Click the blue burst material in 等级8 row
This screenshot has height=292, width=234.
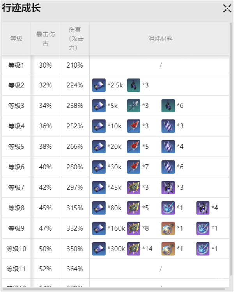click(168, 208)
